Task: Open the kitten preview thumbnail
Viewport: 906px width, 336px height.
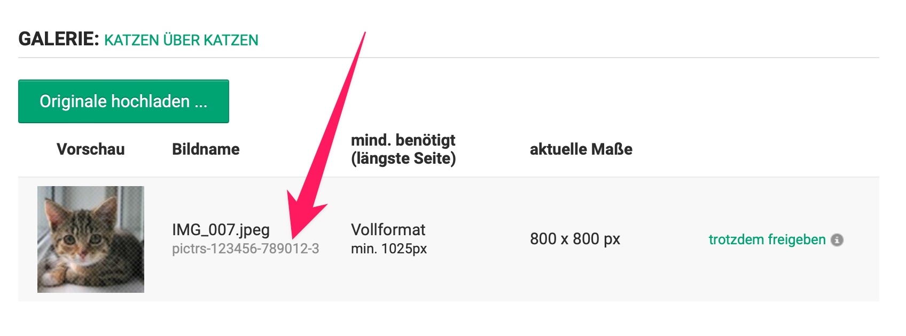Action: 91,239
